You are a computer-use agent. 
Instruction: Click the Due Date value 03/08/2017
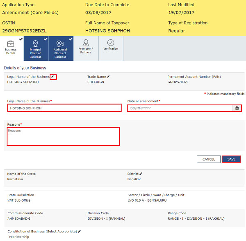(x=98, y=12)
